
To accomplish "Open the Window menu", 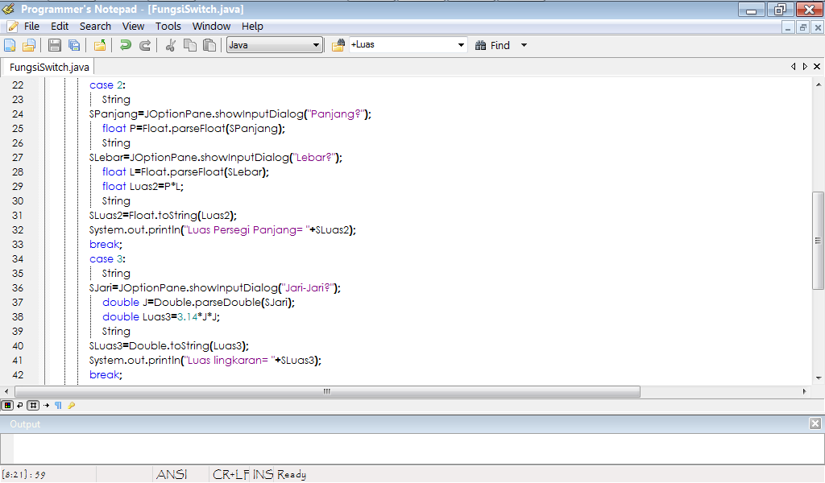I will [x=211, y=27].
